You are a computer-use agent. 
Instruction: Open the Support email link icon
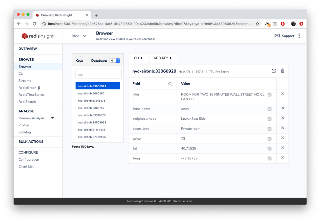point(277,36)
